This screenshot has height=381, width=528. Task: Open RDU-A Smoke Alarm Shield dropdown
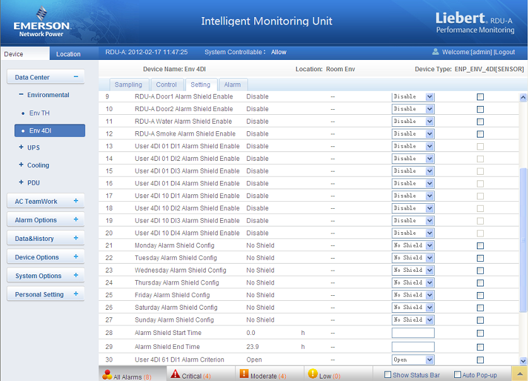tap(413, 134)
